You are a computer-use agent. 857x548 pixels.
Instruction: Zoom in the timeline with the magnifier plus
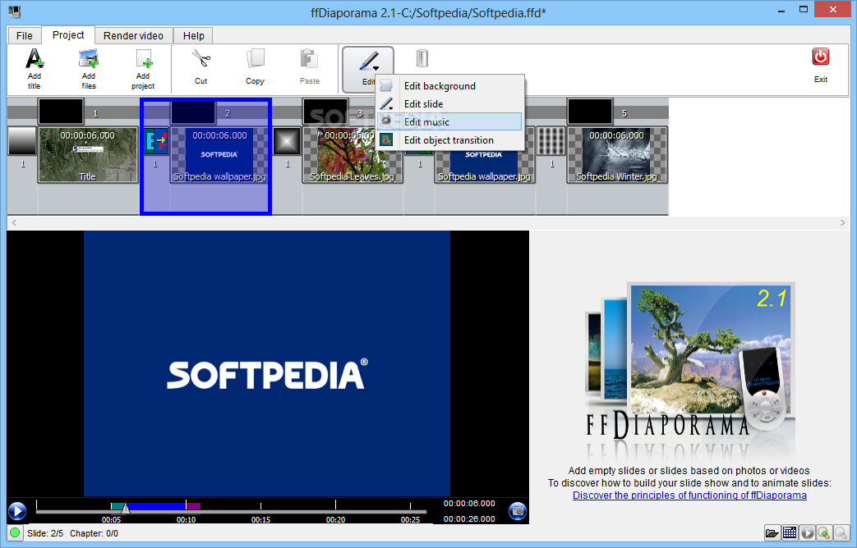[824, 532]
